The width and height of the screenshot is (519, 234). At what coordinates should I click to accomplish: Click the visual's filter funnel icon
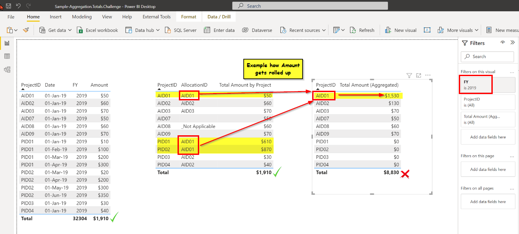click(409, 75)
